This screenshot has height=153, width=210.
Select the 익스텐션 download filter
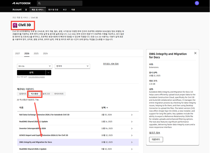coord(35,94)
